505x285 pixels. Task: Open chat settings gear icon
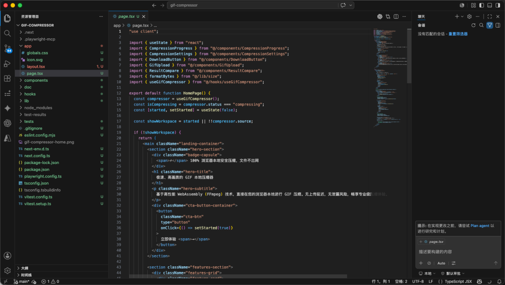point(469,16)
